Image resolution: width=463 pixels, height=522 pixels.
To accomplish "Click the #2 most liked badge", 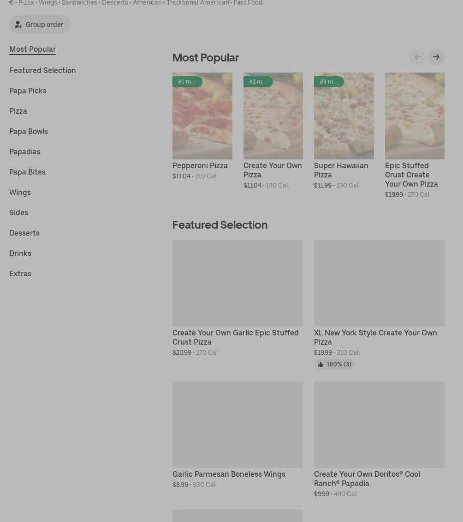I will [258, 82].
